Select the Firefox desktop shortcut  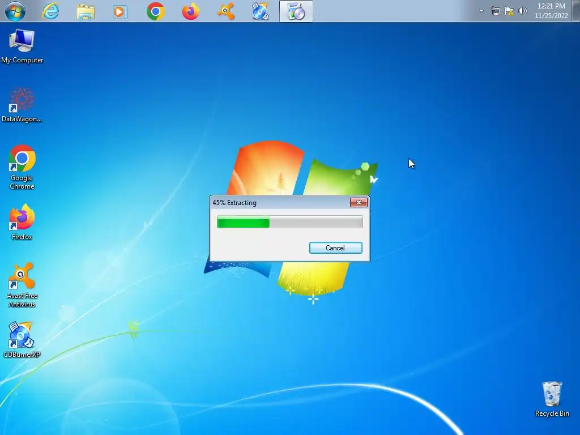[x=22, y=222]
